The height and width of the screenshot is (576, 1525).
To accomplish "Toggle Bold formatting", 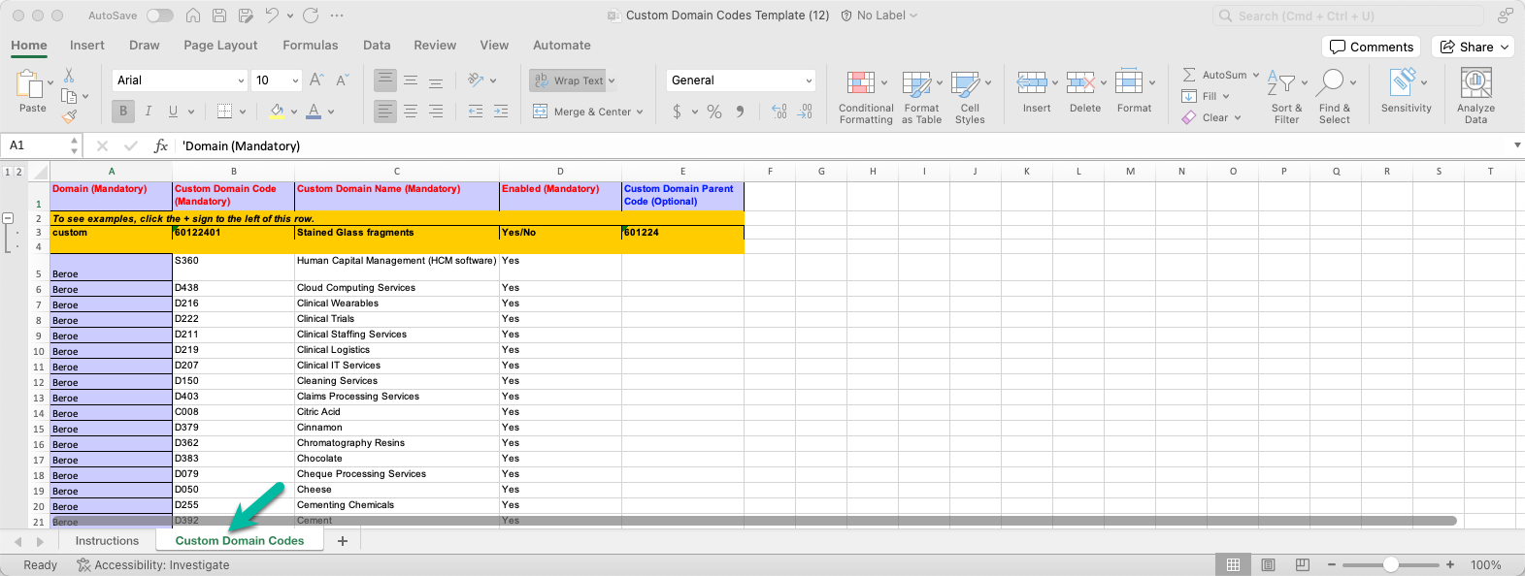I will click(x=123, y=112).
